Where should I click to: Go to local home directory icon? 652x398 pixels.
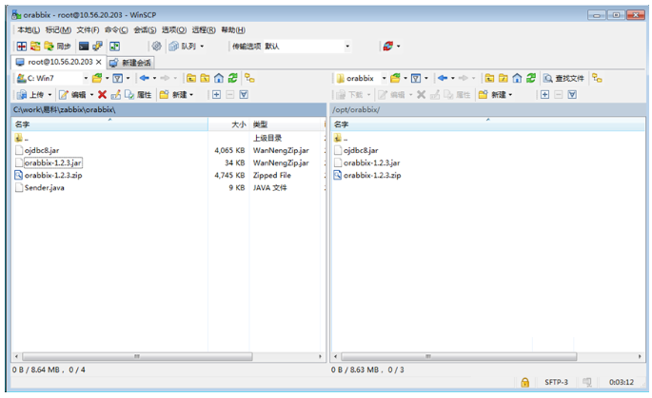(x=219, y=78)
